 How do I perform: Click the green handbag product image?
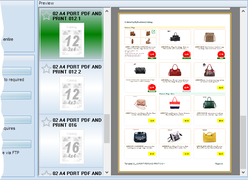point(210,103)
